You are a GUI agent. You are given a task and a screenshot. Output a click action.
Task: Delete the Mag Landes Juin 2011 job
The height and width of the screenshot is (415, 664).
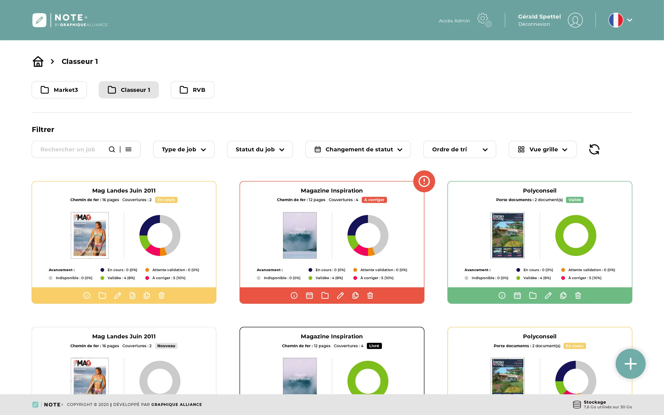coord(162,295)
